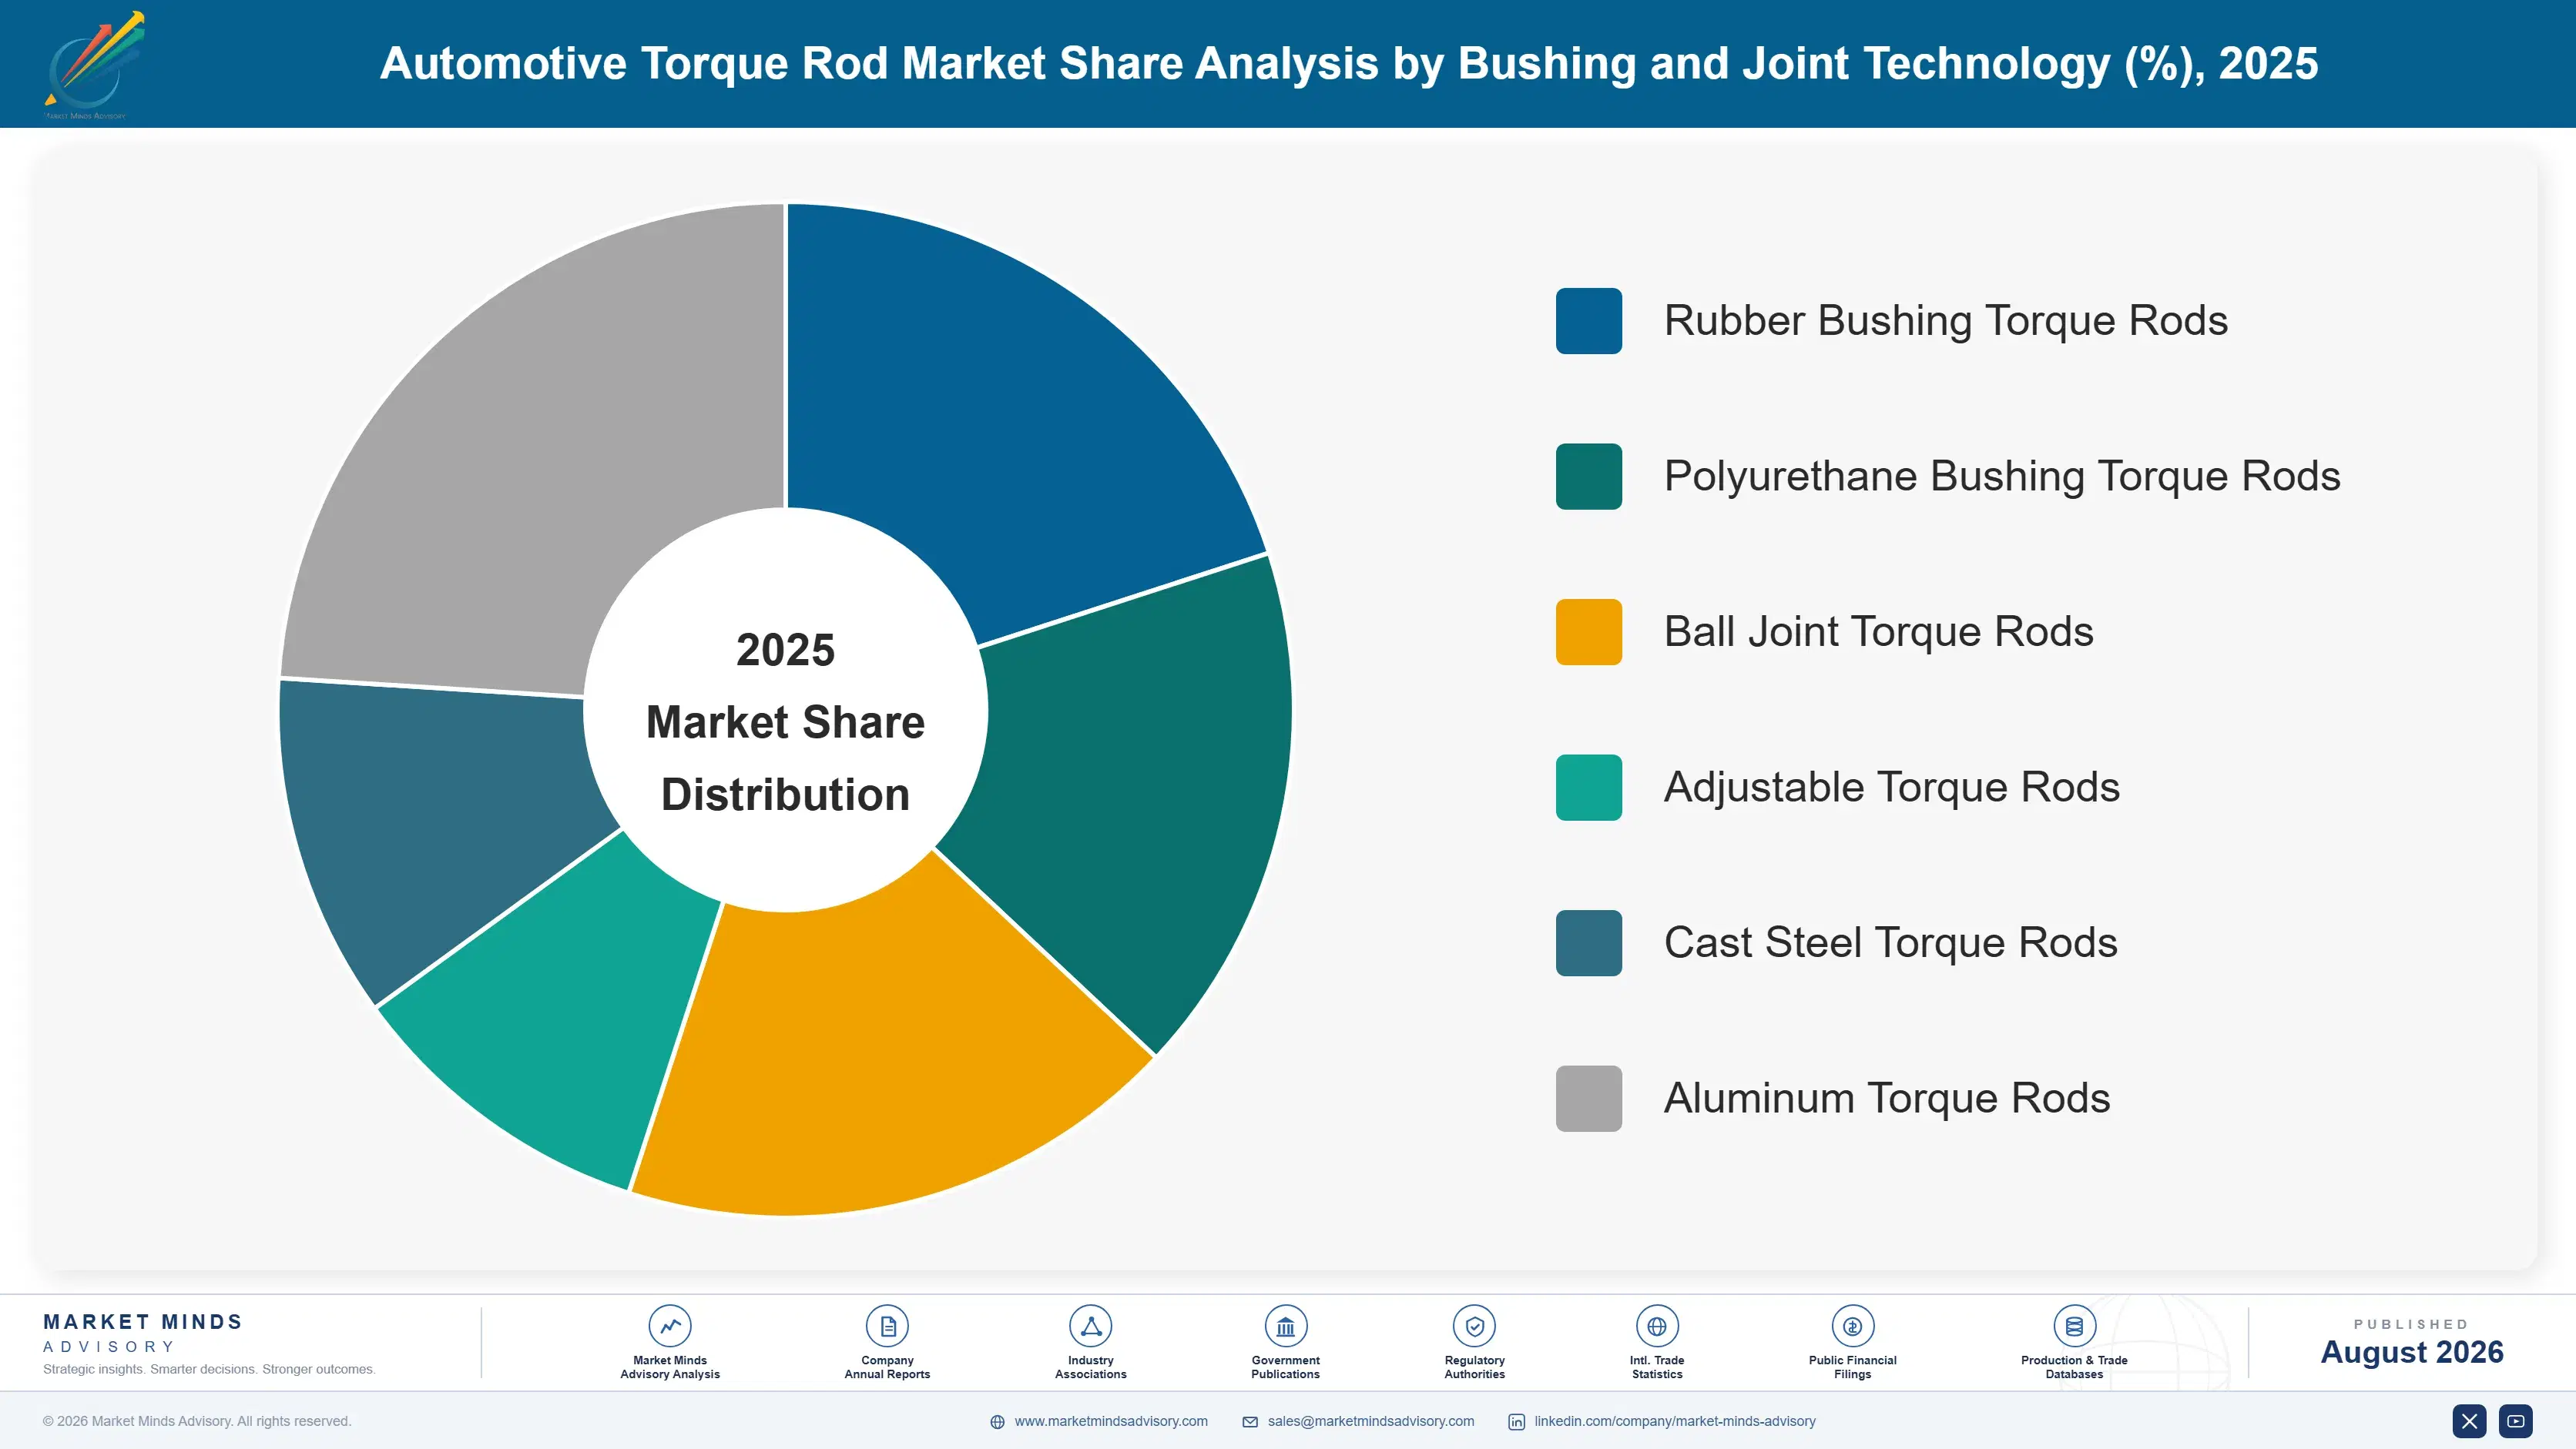Click the YouTube icon in footer
Viewport: 2576px width, 1449px height.
point(2515,1420)
